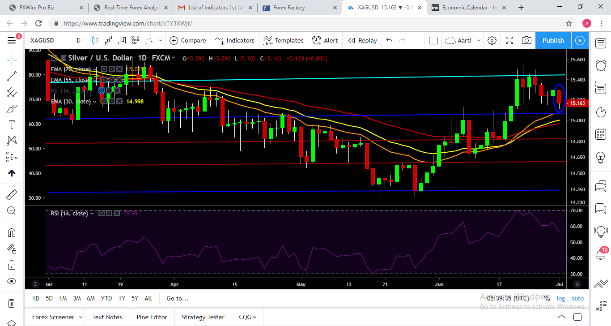Toggle hide all drawings eye
This screenshot has width=611, height=326.
pyautogui.click(x=12, y=281)
